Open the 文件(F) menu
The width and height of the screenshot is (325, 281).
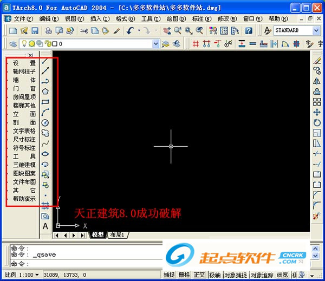[23, 19]
